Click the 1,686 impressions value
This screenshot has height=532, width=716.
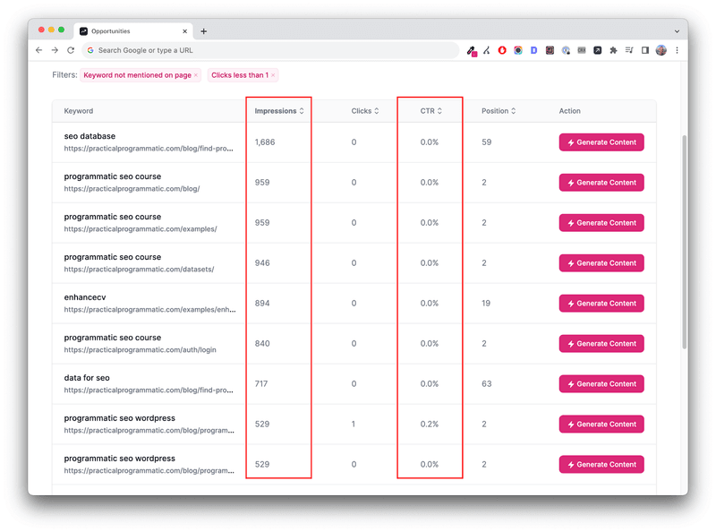pos(265,142)
